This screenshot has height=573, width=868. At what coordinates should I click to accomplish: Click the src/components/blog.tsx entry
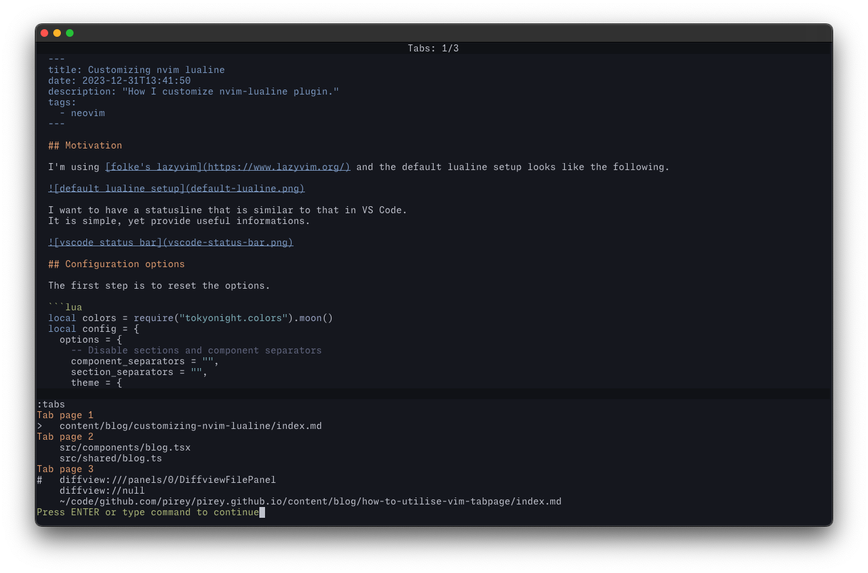[x=125, y=447]
